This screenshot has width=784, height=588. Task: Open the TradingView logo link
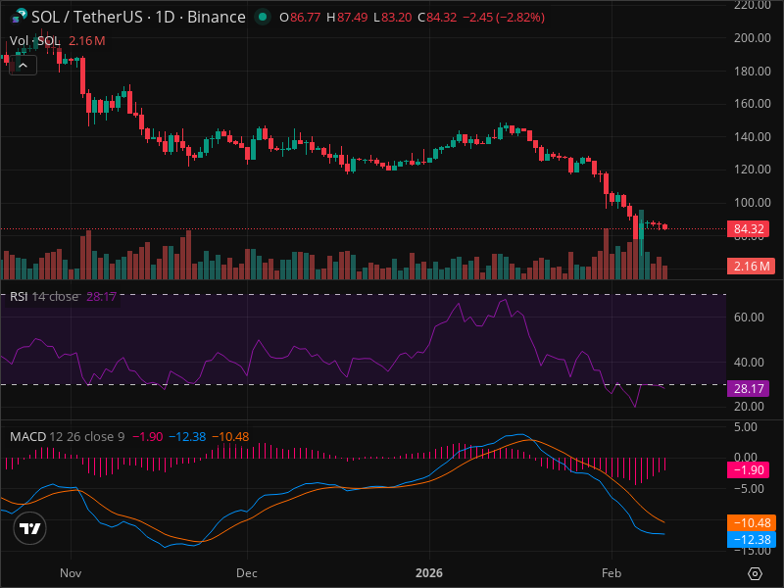pyautogui.click(x=30, y=528)
